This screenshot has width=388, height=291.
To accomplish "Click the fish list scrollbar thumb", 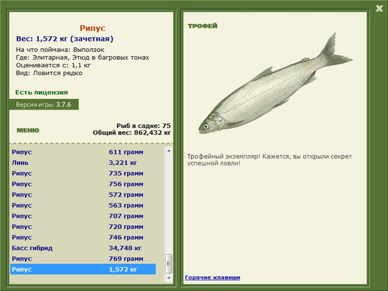I will pyautogui.click(x=169, y=264).
